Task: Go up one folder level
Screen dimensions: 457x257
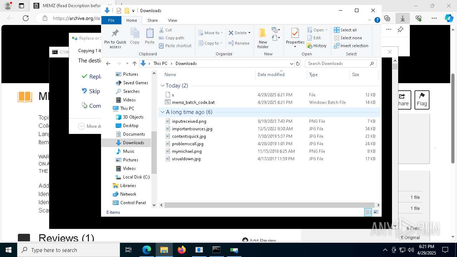Action: (134, 64)
